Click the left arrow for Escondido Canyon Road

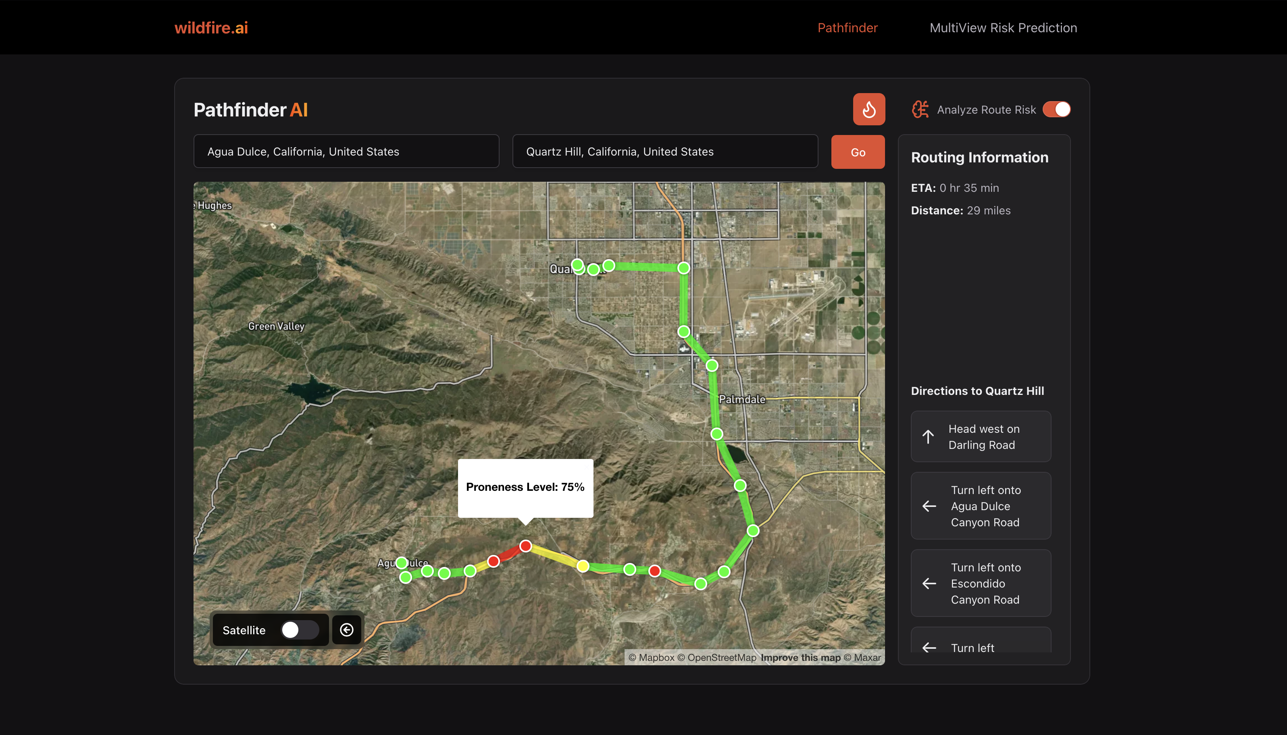929,583
